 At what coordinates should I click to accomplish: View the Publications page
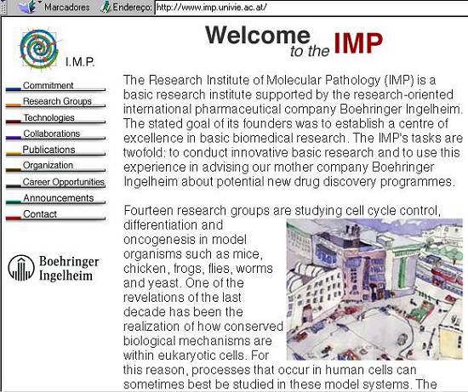49,150
